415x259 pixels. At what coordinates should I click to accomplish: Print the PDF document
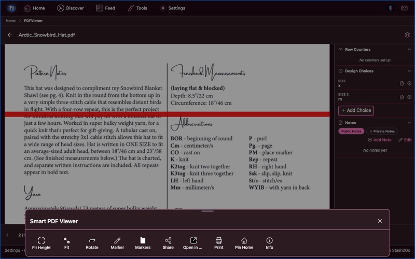tap(218, 243)
